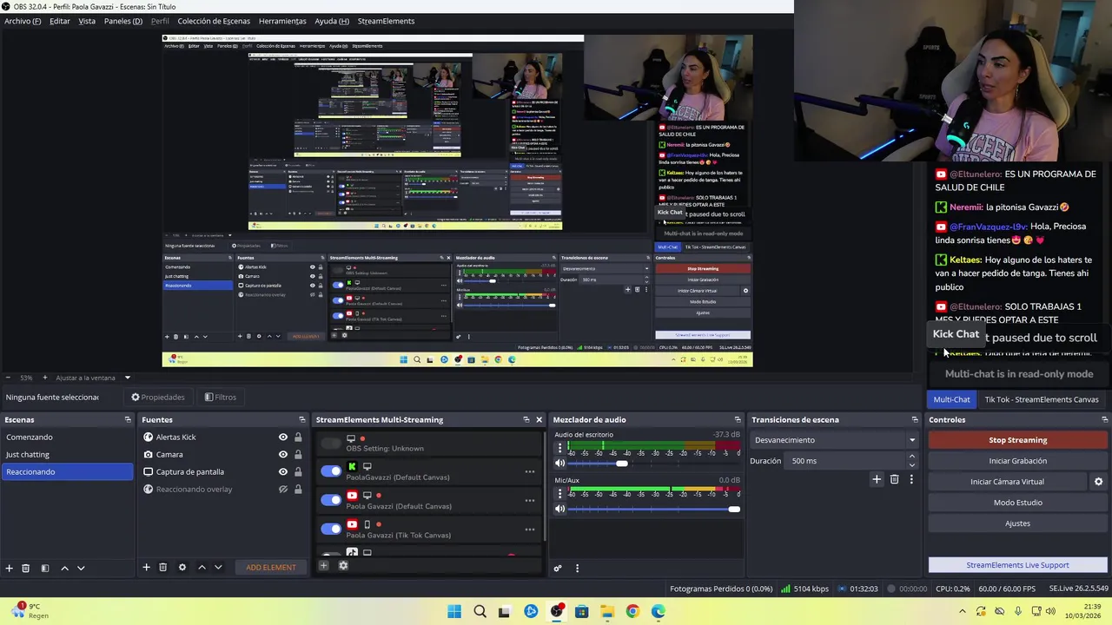Viewport: 1112px width, 625px height.
Task: Undock the StreamElements Multi-Streaming panel
Action: pos(526,419)
